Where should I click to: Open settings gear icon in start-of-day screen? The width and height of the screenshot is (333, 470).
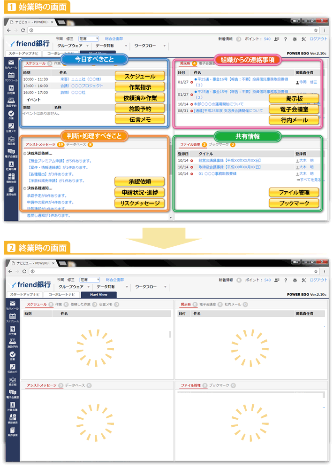coord(294,39)
